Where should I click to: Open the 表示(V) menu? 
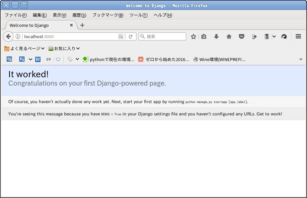tap(59, 15)
